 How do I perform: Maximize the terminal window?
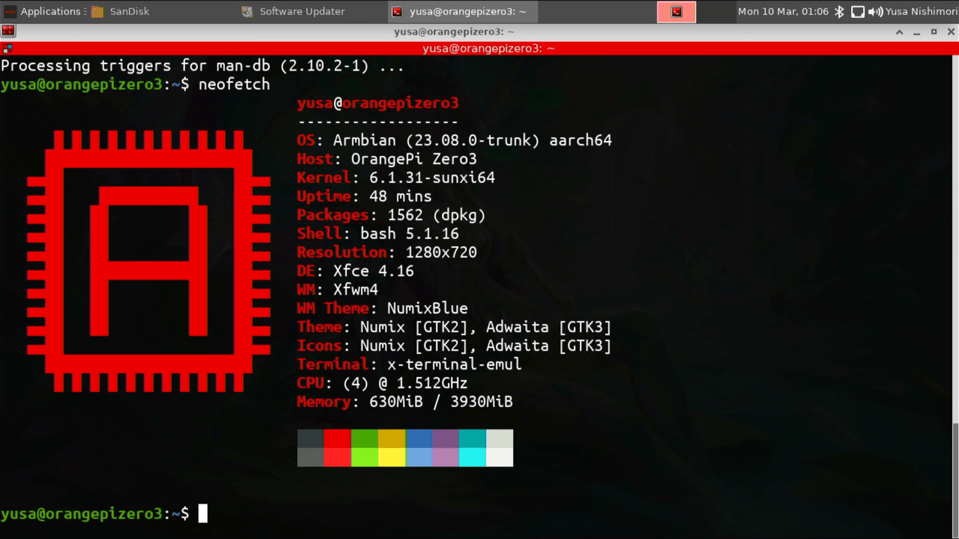point(934,32)
